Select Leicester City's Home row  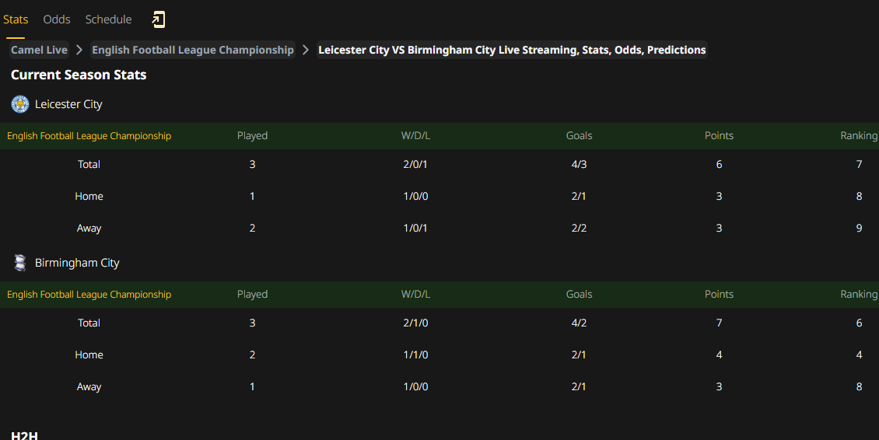(439, 196)
